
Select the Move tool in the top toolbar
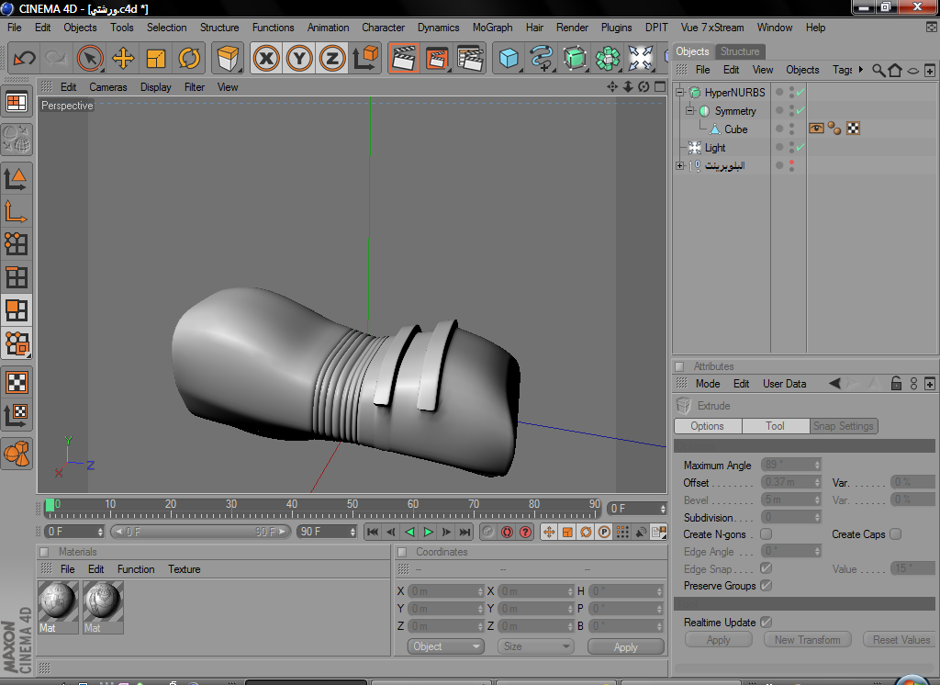[x=123, y=59]
